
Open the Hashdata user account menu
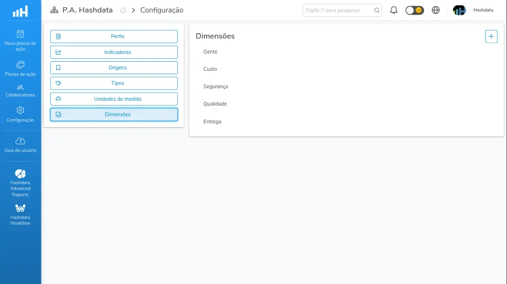click(473, 10)
